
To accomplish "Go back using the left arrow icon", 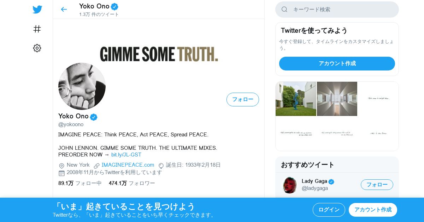I will [x=64, y=9].
